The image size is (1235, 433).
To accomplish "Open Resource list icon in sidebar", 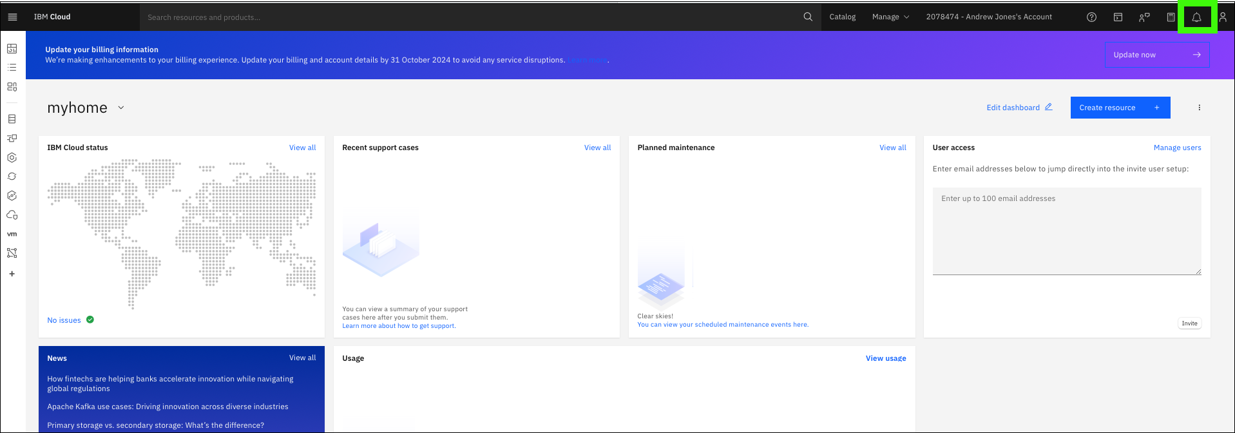I will coord(12,67).
